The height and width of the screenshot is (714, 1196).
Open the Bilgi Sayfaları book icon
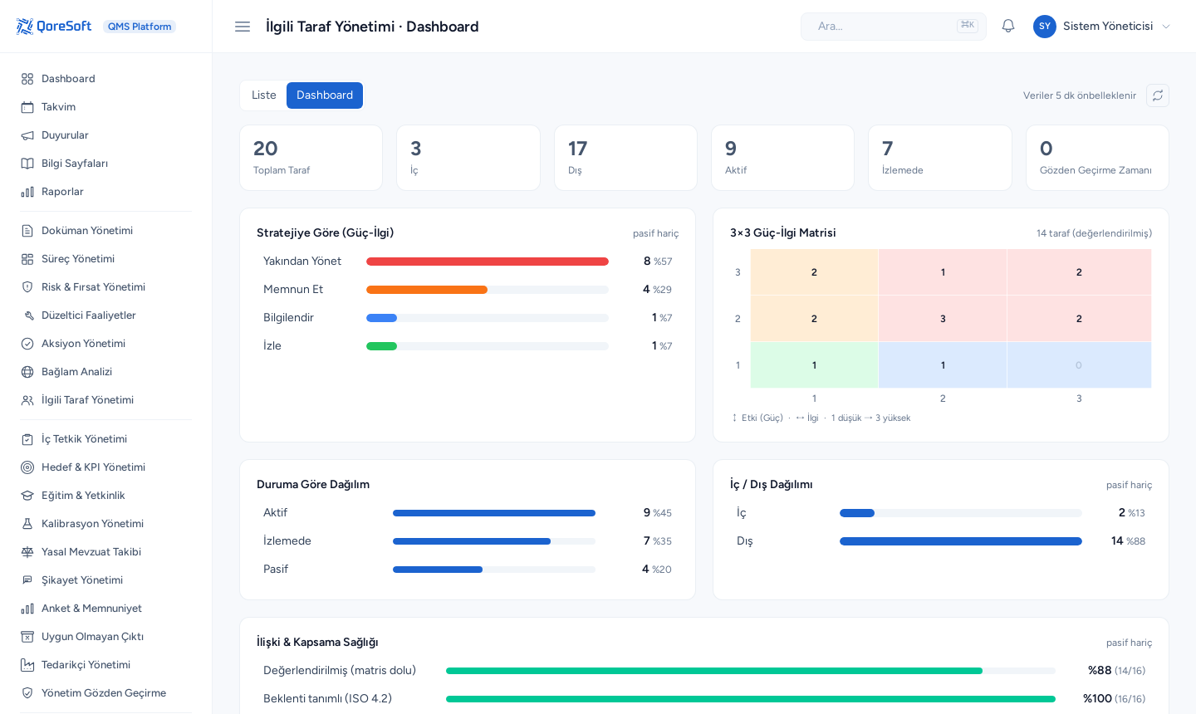pyautogui.click(x=27, y=164)
